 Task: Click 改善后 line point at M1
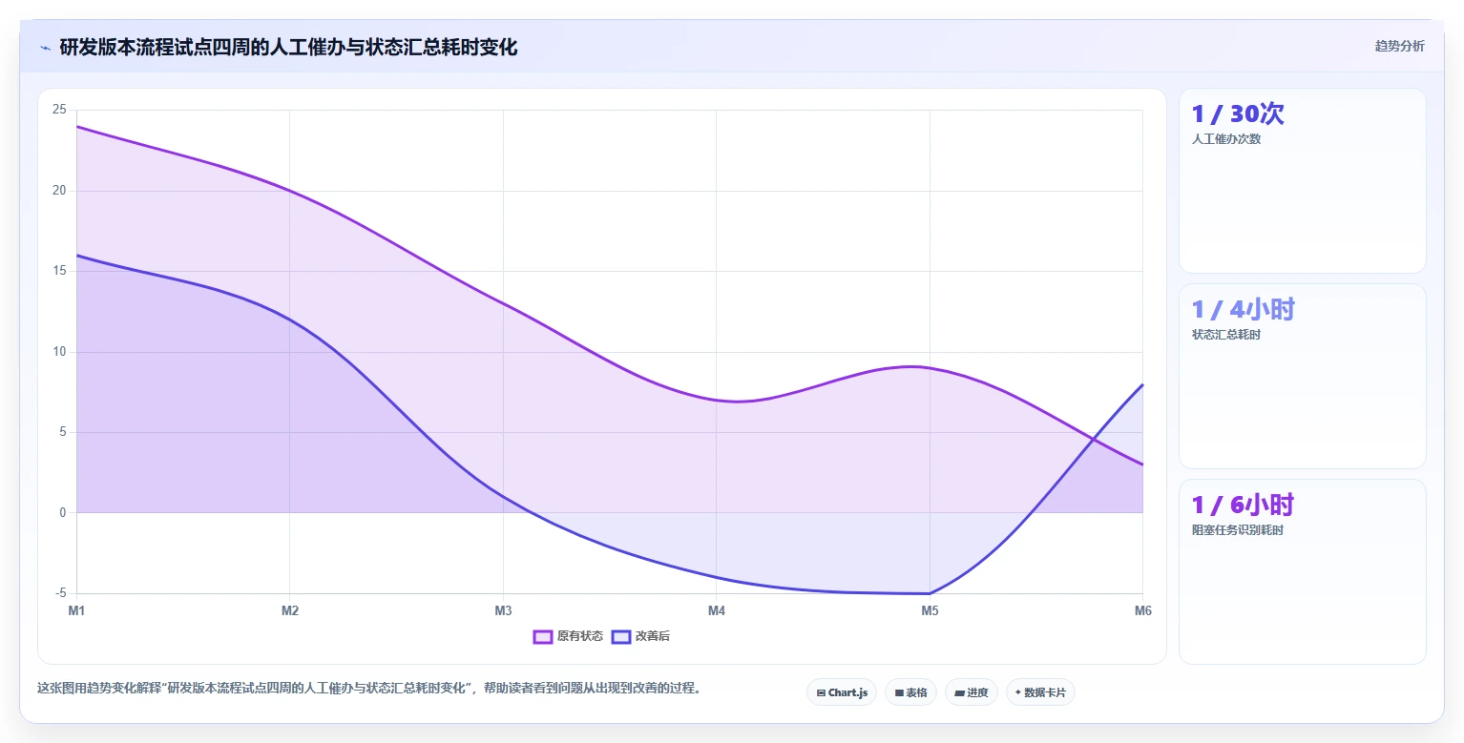pos(76,255)
